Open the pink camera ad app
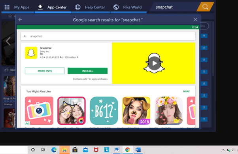238x154 pixels. tap(39, 111)
